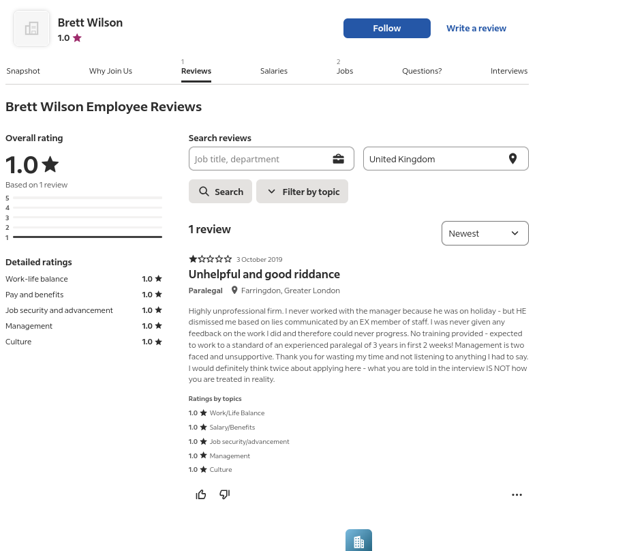Viewport: 629px width, 551px height.
Task: Open the Snapshot tab
Action: [x=23, y=71]
